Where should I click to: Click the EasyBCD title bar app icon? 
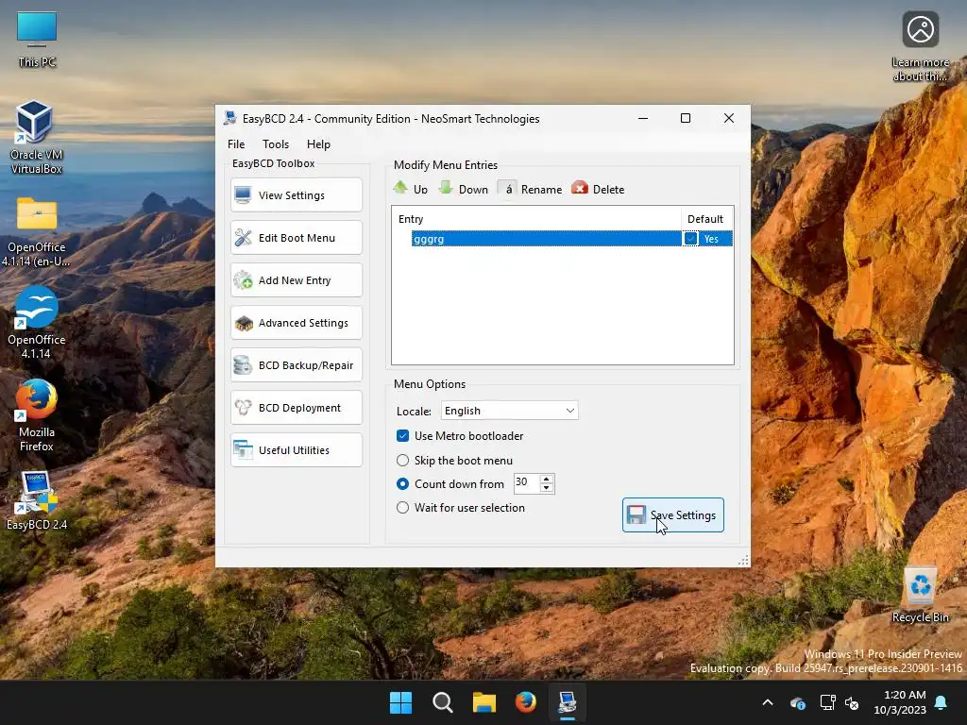click(230, 118)
